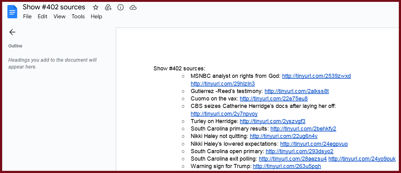Open the Edit menu
401x173 pixels.
43,16
